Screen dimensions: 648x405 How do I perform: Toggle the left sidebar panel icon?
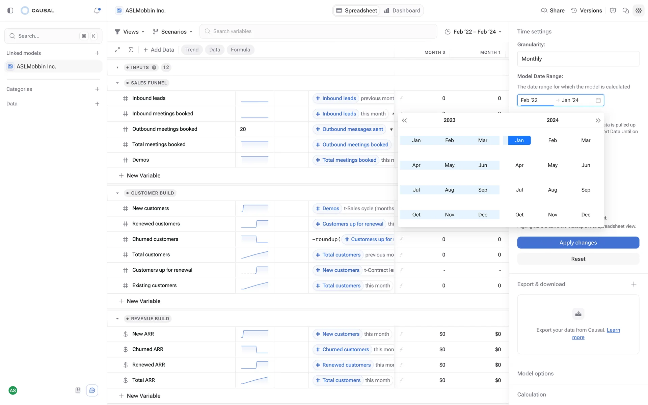[10, 10]
